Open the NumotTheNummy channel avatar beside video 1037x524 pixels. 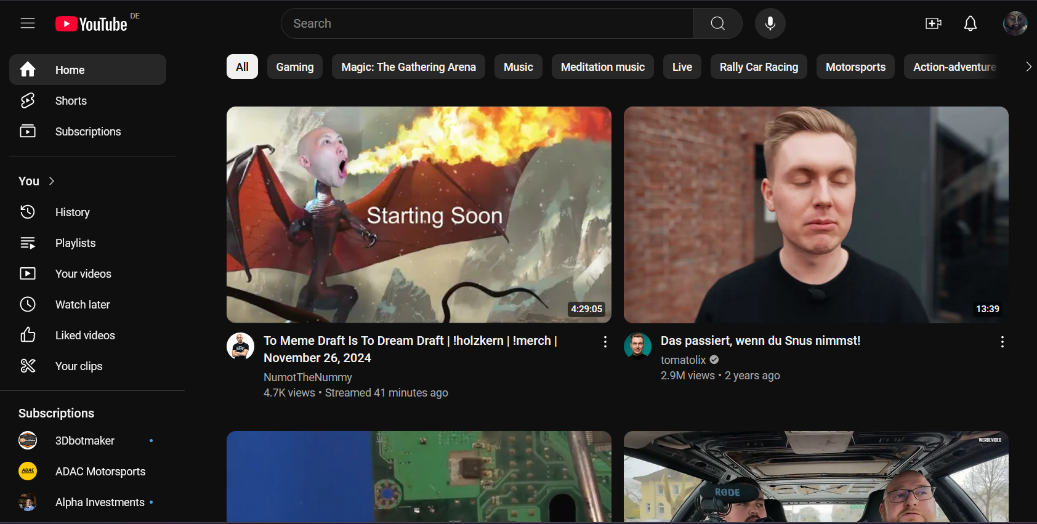(240, 347)
